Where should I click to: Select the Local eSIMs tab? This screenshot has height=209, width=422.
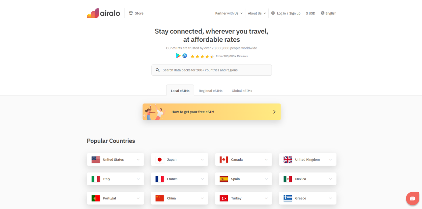click(x=180, y=91)
